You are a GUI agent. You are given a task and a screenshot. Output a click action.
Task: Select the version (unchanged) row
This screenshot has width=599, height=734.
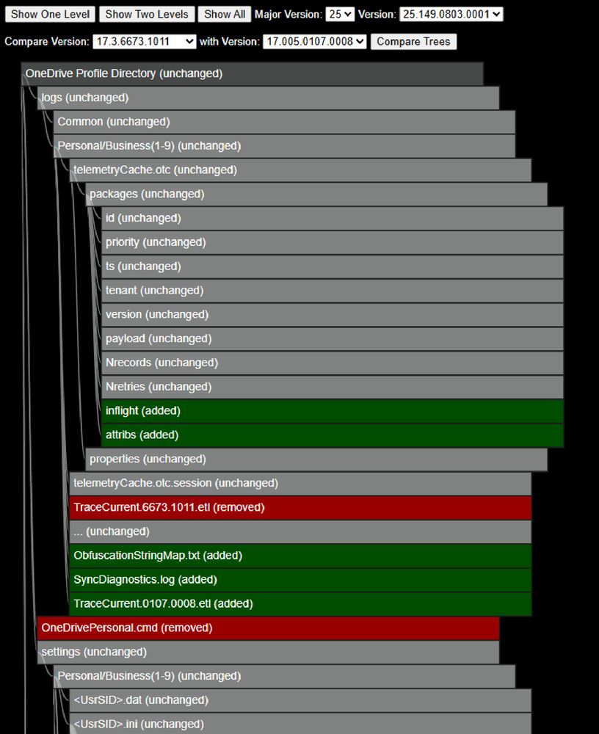333,315
